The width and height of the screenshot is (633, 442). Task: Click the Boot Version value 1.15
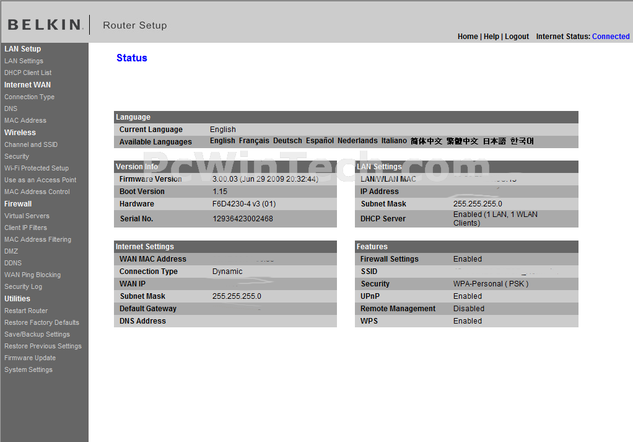pyautogui.click(x=220, y=192)
